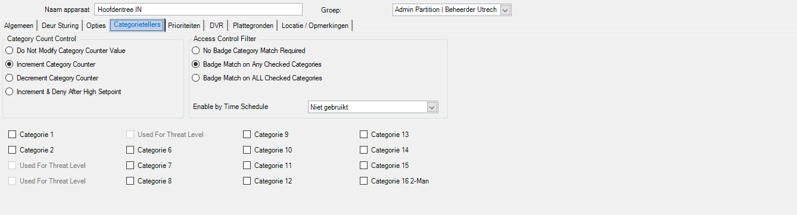Image resolution: width=797 pixels, height=215 pixels.
Task: Open Locatie / Opmerkingen tab
Action: pos(316,26)
